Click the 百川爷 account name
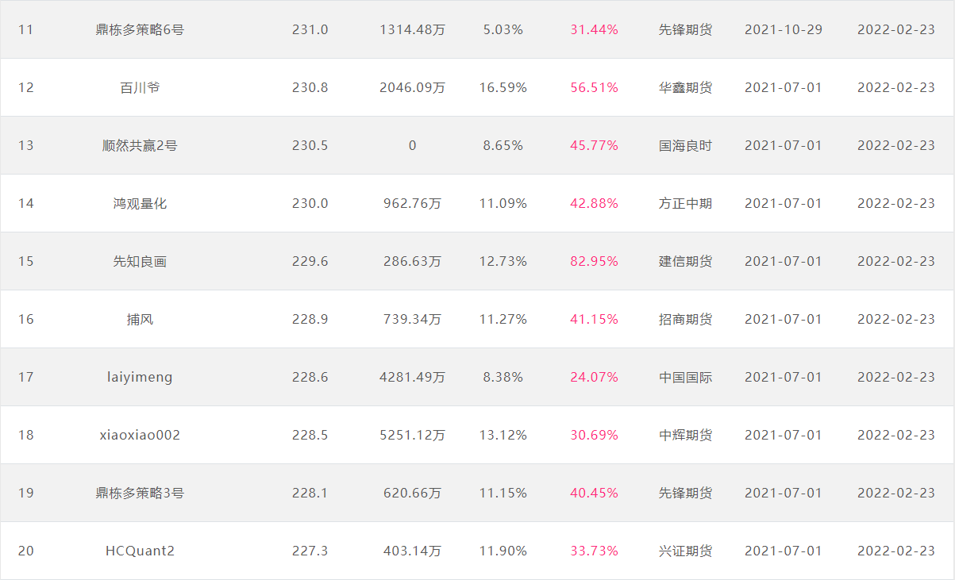The height and width of the screenshot is (580, 955). pyautogui.click(x=140, y=87)
